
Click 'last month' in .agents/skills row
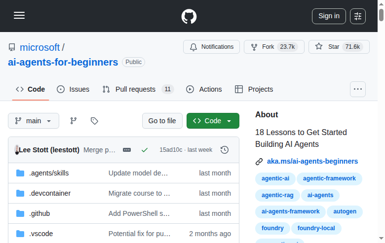tap(215, 173)
